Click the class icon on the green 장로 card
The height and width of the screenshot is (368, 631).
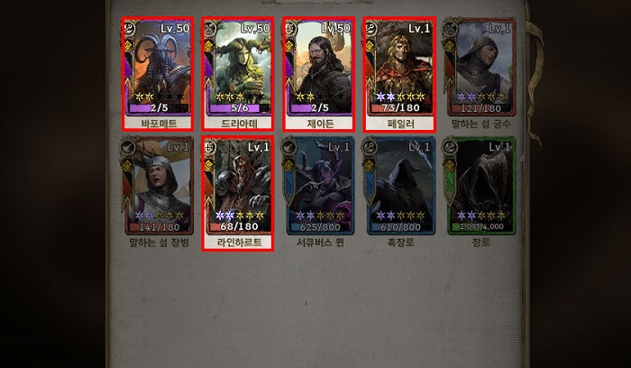[450, 147]
